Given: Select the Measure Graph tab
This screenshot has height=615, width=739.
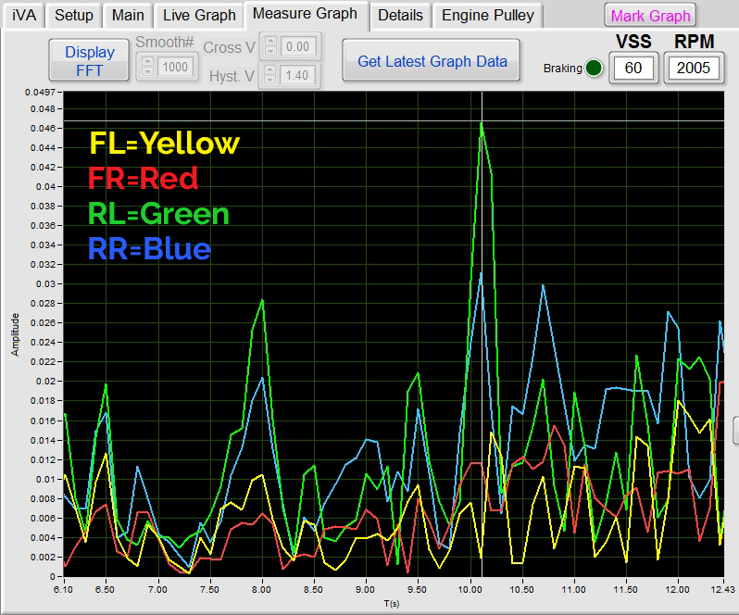Looking at the screenshot, I should (x=305, y=14).
